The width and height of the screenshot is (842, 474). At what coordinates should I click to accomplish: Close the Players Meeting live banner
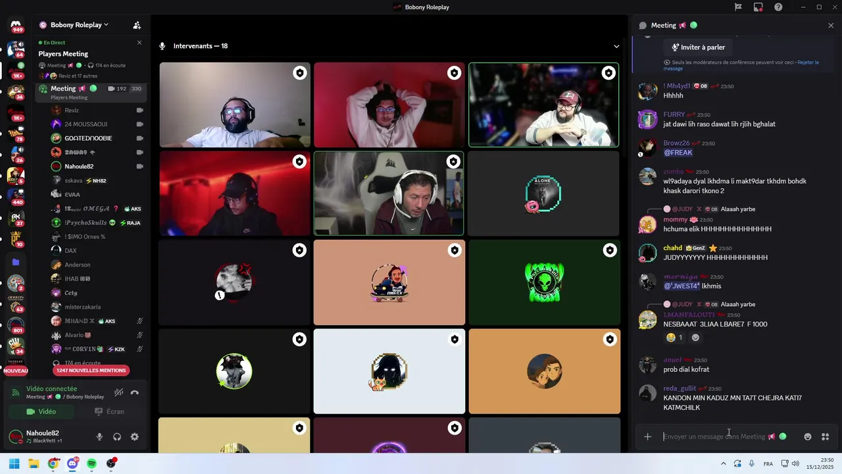pyautogui.click(x=139, y=43)
